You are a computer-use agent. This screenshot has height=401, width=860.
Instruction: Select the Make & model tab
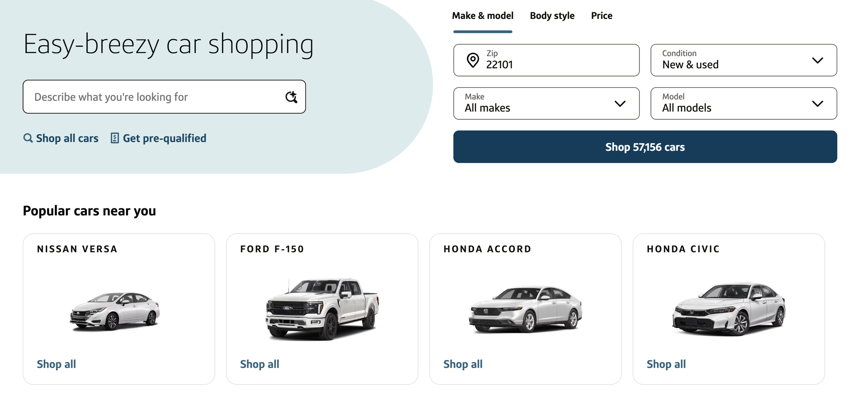[483, 16]
